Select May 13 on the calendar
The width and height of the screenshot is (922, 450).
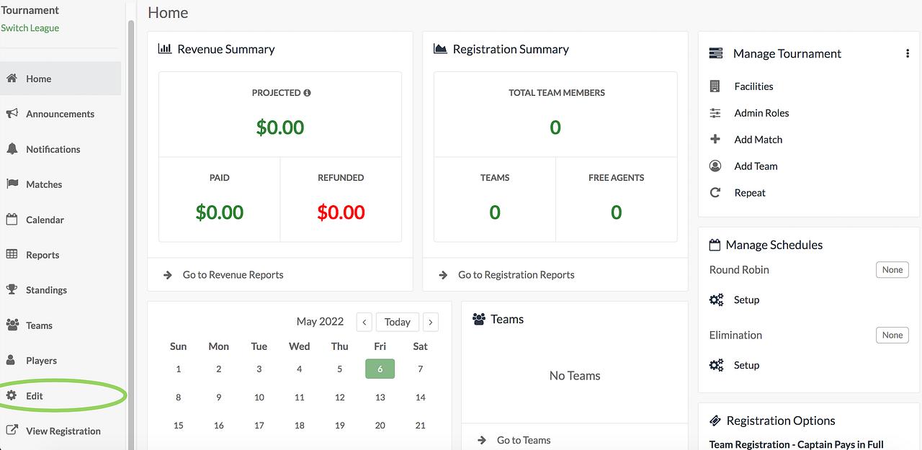380,397
